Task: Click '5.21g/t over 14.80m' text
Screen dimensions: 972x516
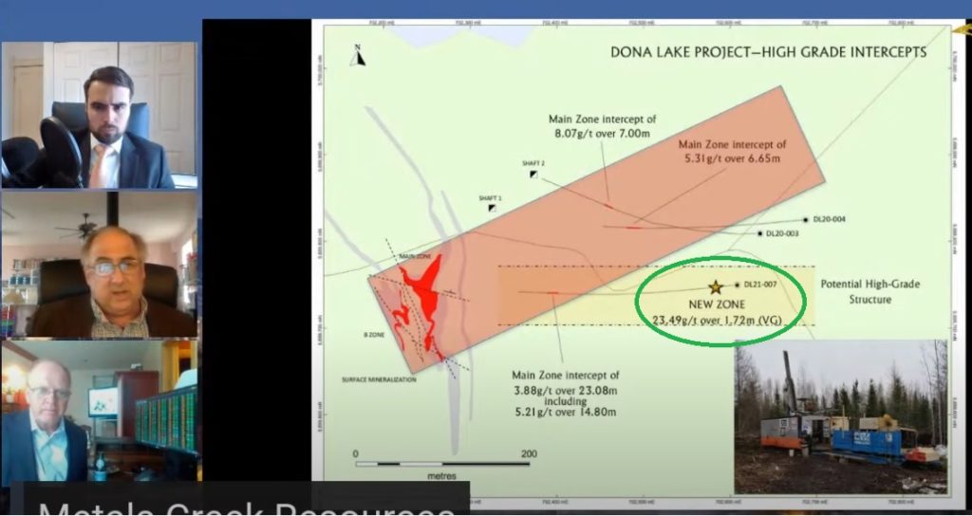Action: [x=564, y=413]
